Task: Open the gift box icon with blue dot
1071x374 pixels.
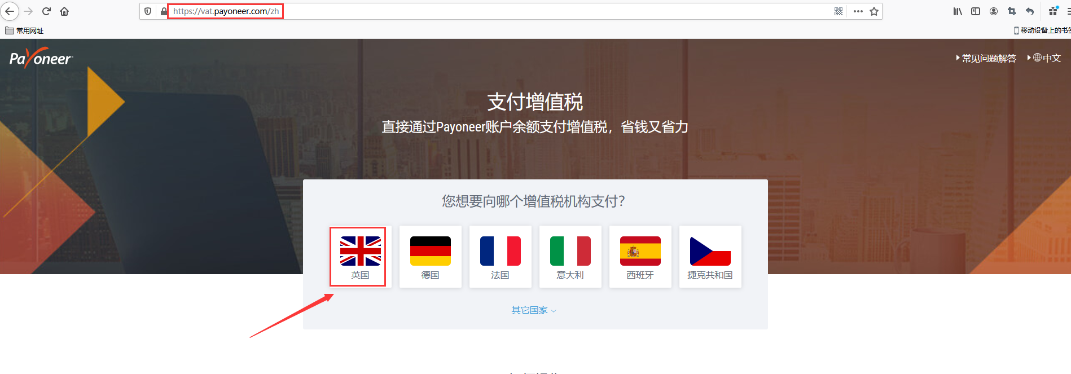Action: (1053, 11)
